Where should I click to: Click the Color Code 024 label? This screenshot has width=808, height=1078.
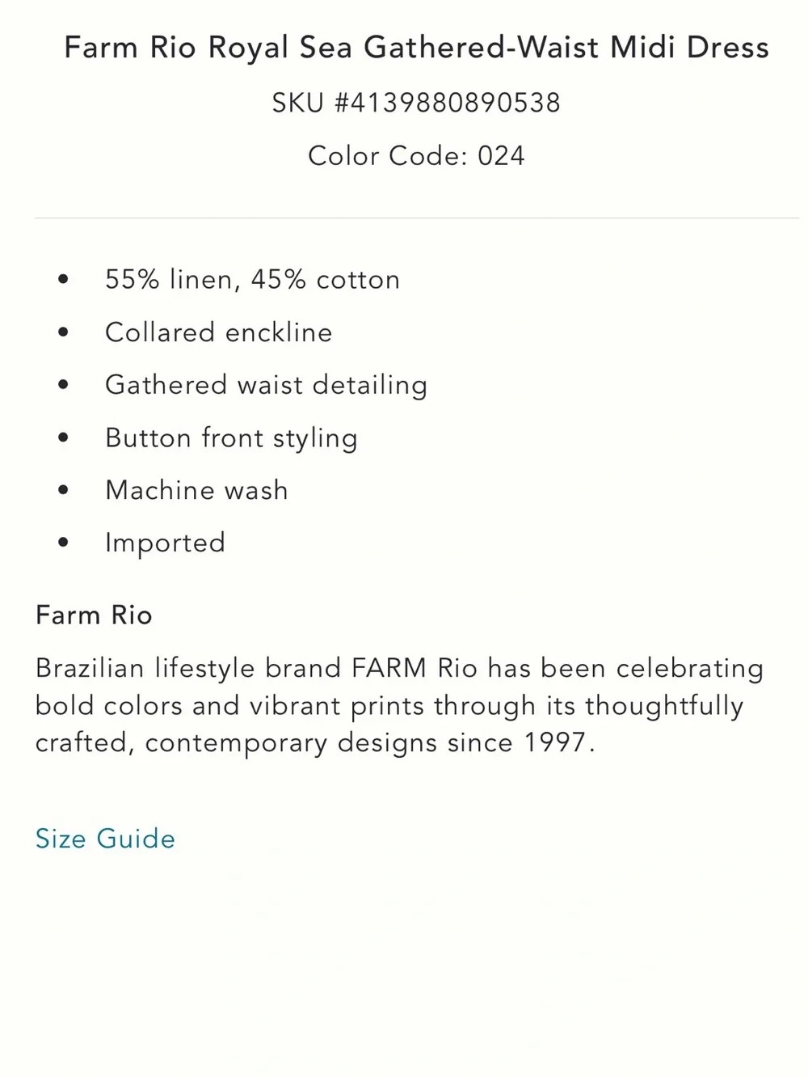pos(416,155)
